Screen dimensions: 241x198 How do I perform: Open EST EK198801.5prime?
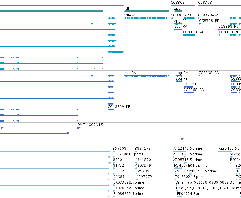[128, 154]
